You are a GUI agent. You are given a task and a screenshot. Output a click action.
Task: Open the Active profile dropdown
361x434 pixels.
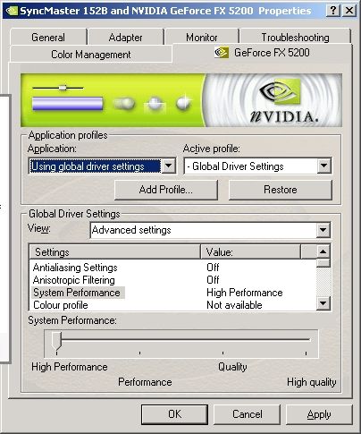coord(257,166)
